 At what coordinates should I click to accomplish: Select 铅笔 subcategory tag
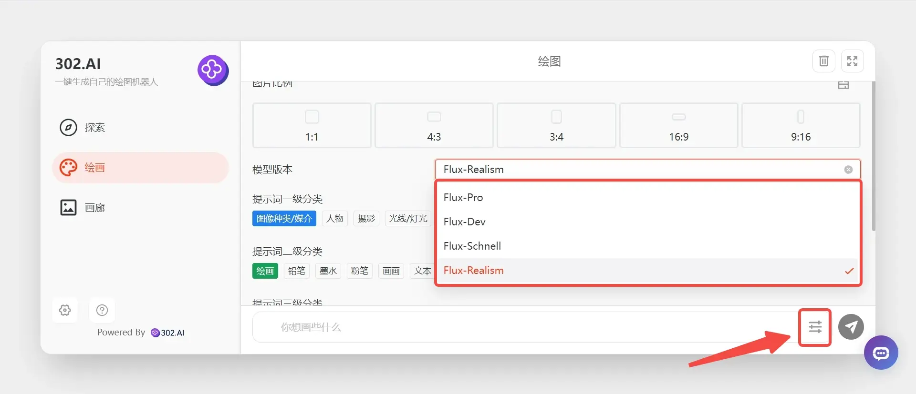(x=297, y=271)
